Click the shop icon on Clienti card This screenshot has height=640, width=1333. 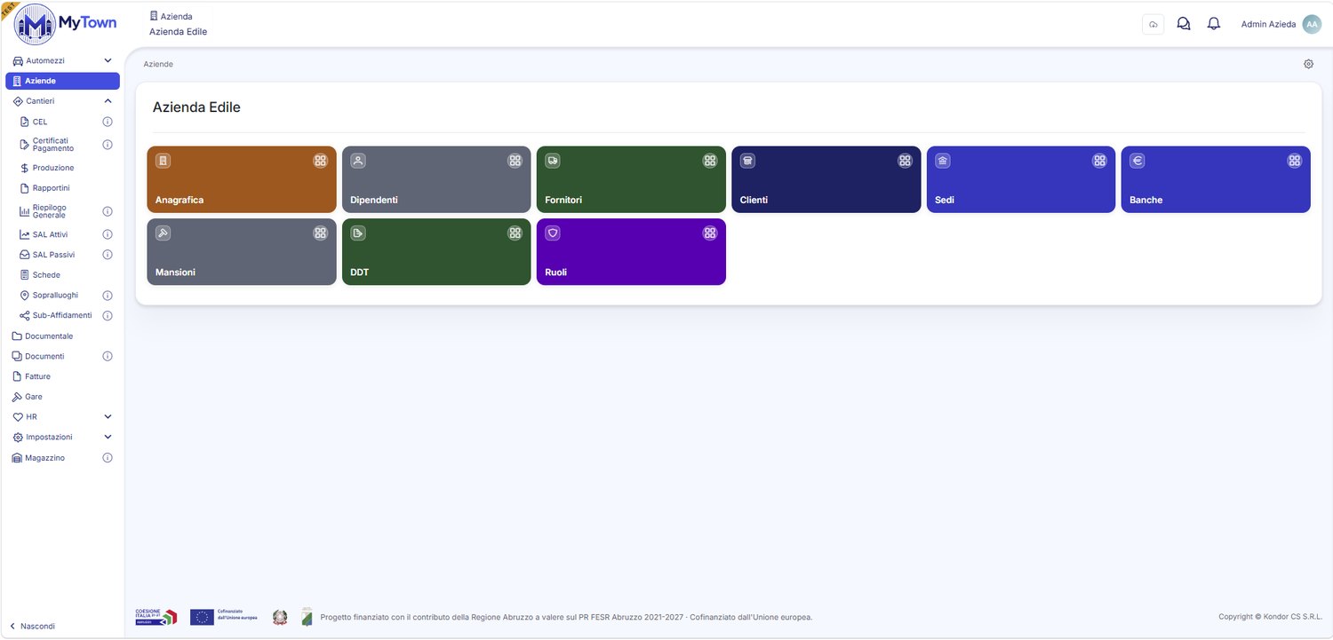pos(747,161)
